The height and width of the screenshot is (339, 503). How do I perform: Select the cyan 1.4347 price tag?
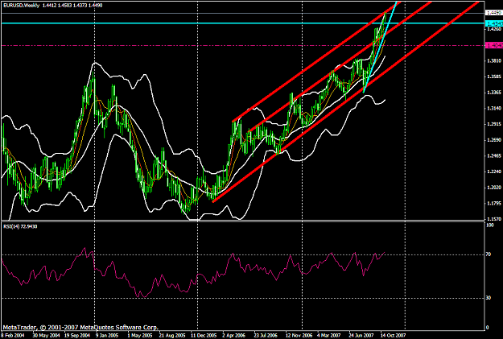[x=494, y=23]
